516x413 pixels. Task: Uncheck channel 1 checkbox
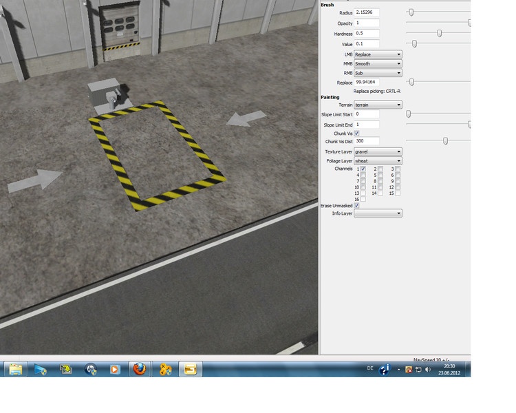tap(363, 169)
